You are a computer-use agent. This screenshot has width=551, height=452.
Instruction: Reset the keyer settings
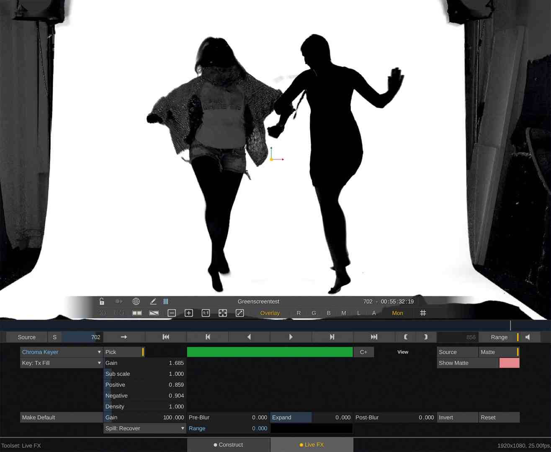click(x=498, y=417)
